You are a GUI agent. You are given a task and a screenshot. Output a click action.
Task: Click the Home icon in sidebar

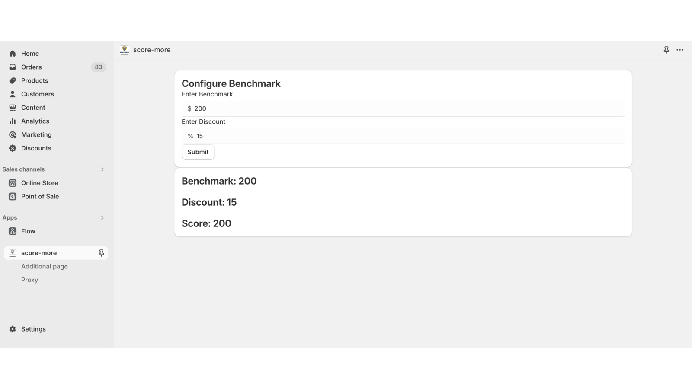13,54
